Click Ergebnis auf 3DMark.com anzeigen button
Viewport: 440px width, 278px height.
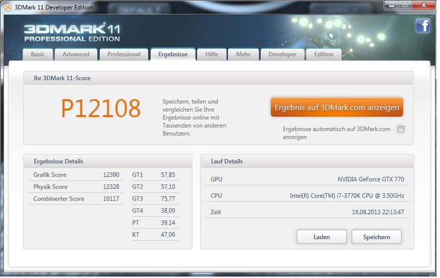pyautogui.click(x=337, y=107)
